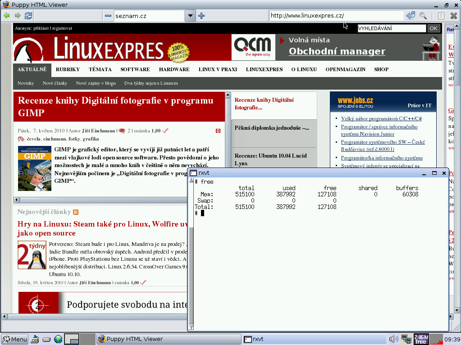The image size is (461, 345).
Task: Click the page source document icon
Action: coord(441,16)
